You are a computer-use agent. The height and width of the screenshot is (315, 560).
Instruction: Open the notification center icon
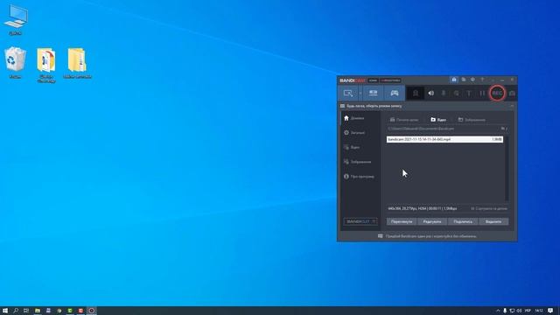click(x=550, y=311)
